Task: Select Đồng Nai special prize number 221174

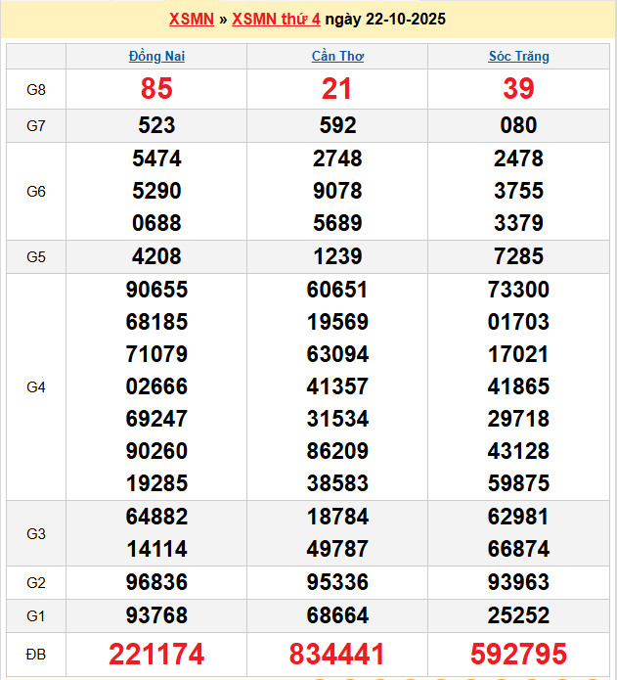Action: pos(156,655)
